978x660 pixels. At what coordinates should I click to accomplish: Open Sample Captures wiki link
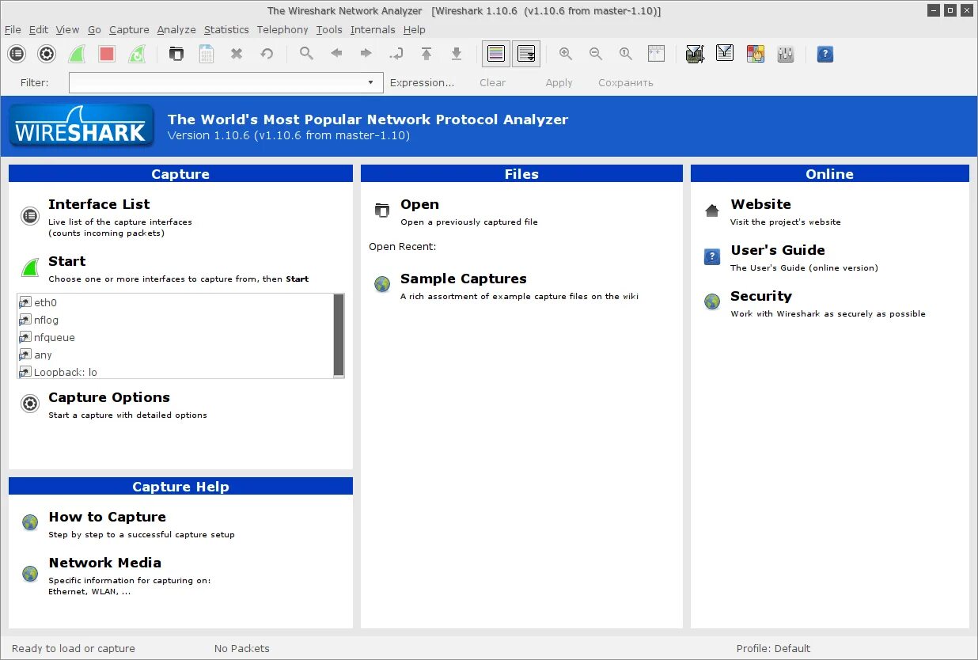tap(463, 279)
